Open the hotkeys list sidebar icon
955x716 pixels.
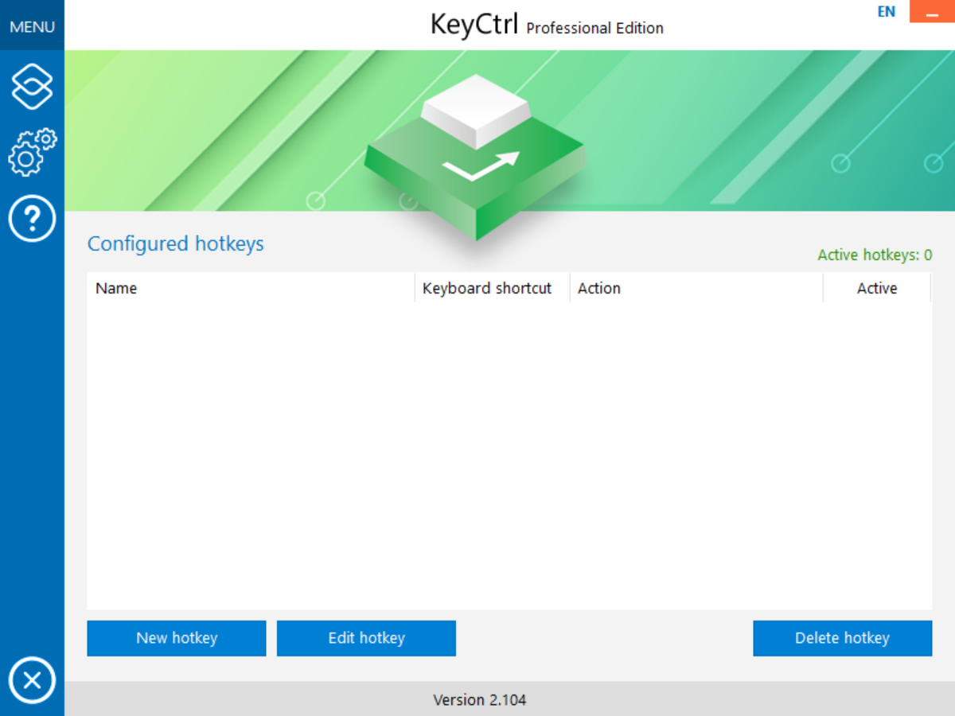(32, 85)
